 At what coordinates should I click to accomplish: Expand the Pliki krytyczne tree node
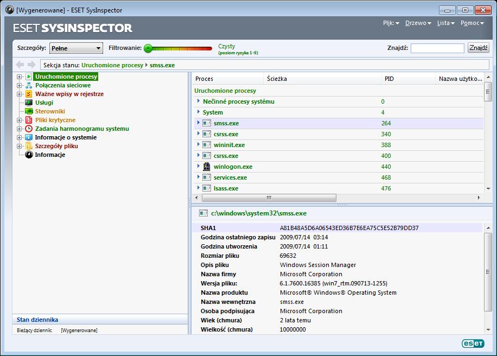(x=20, y=120)
